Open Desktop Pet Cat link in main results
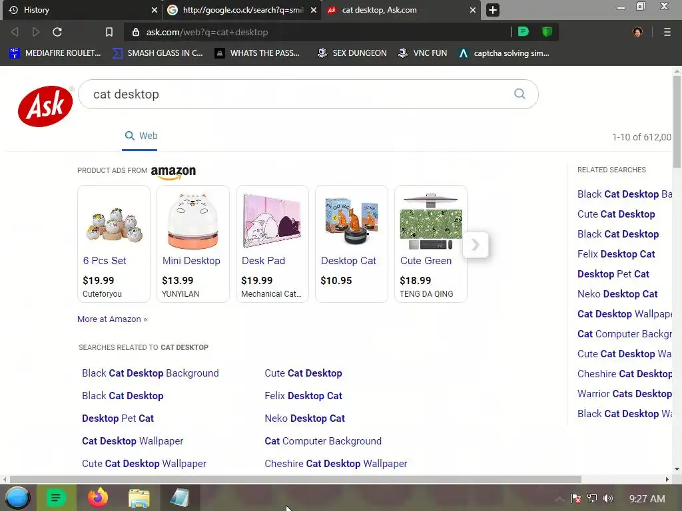This screenshot has height=511, width=682. pos(118,419)
